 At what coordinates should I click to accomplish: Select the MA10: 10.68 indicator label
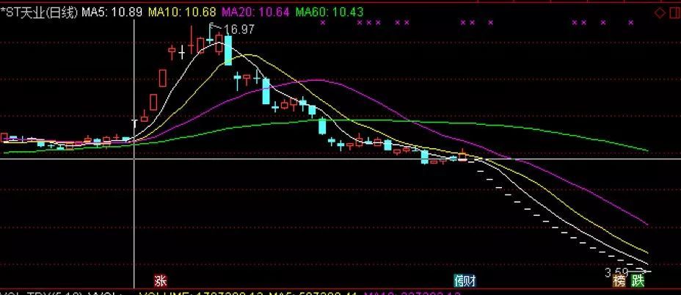point(183,12)
